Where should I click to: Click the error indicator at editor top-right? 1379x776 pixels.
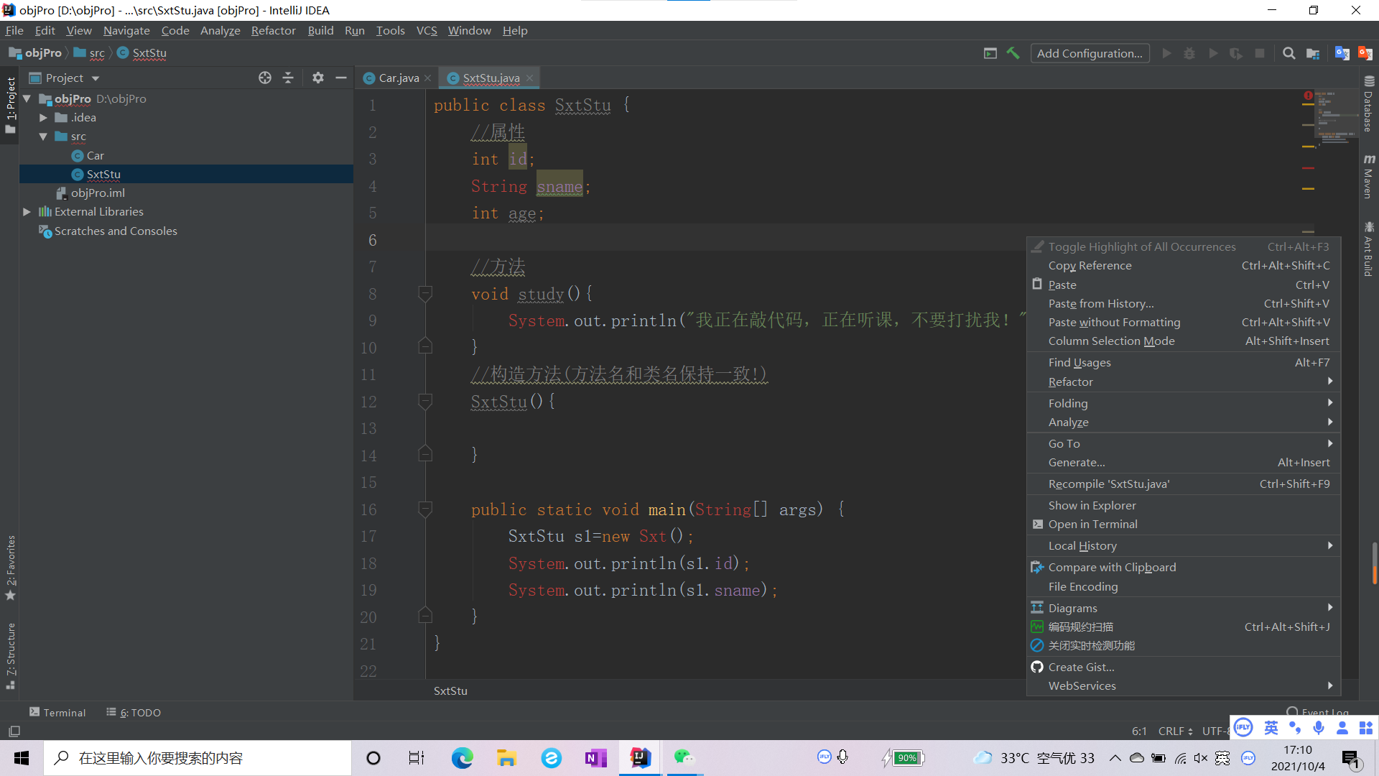click(x=1308, y=96)
